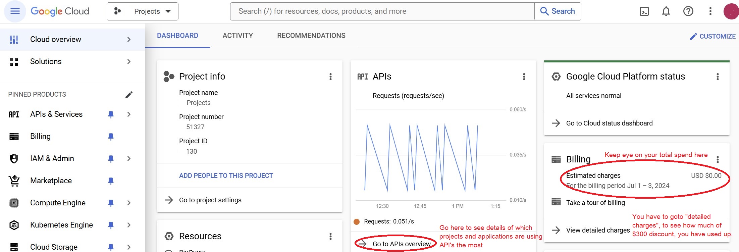Image resolution: width=739 pixels, height=252 pixels.
Task: Click Solutions grid icon in sidebar
Action: 14,62
